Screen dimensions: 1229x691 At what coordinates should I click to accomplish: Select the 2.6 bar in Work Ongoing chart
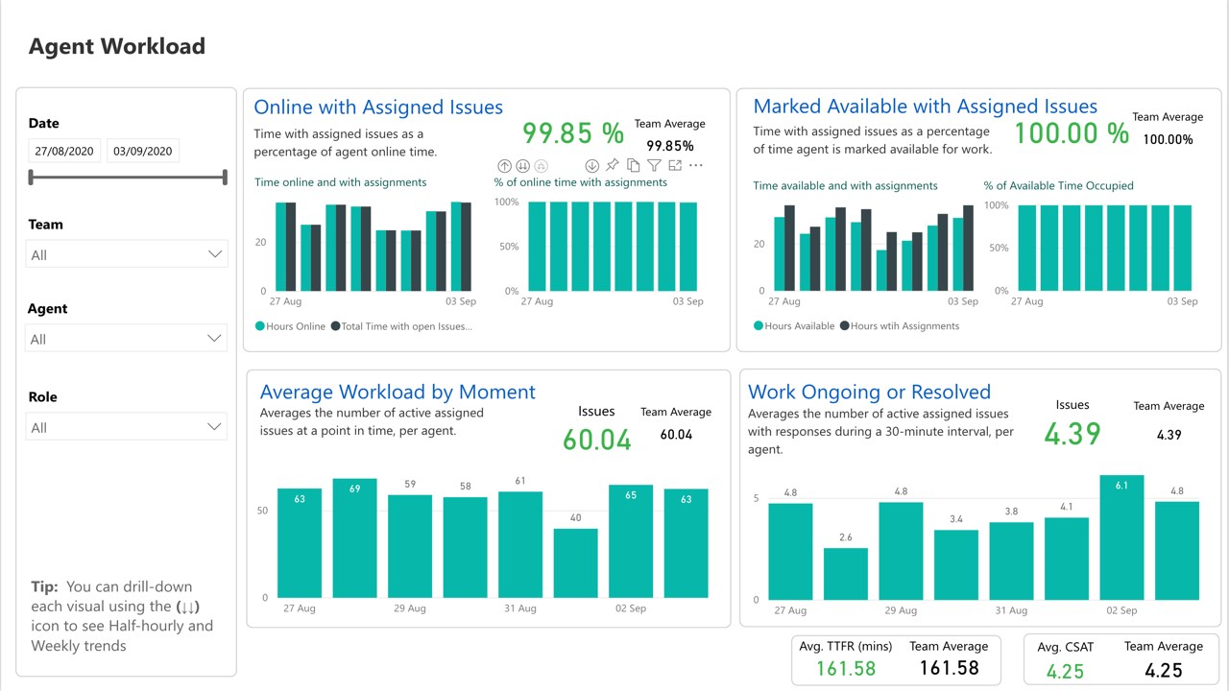click(x=846, y=574)
